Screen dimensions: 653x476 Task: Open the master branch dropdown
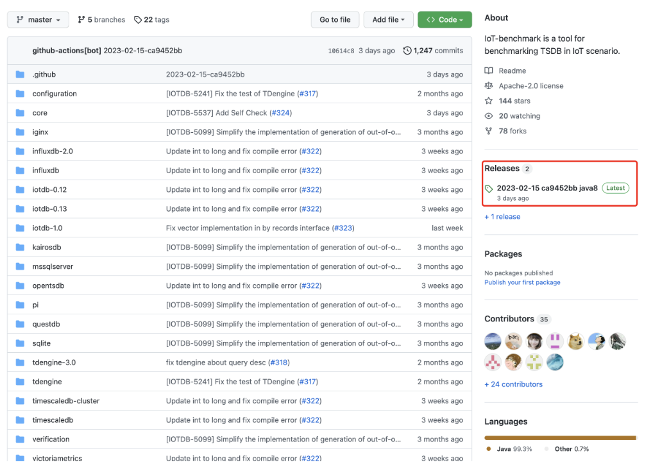coord(38,20)
